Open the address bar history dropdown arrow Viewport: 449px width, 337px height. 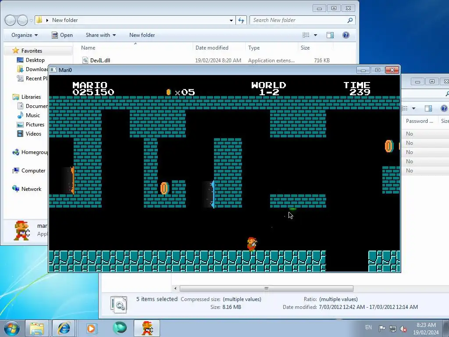point(231,20)
